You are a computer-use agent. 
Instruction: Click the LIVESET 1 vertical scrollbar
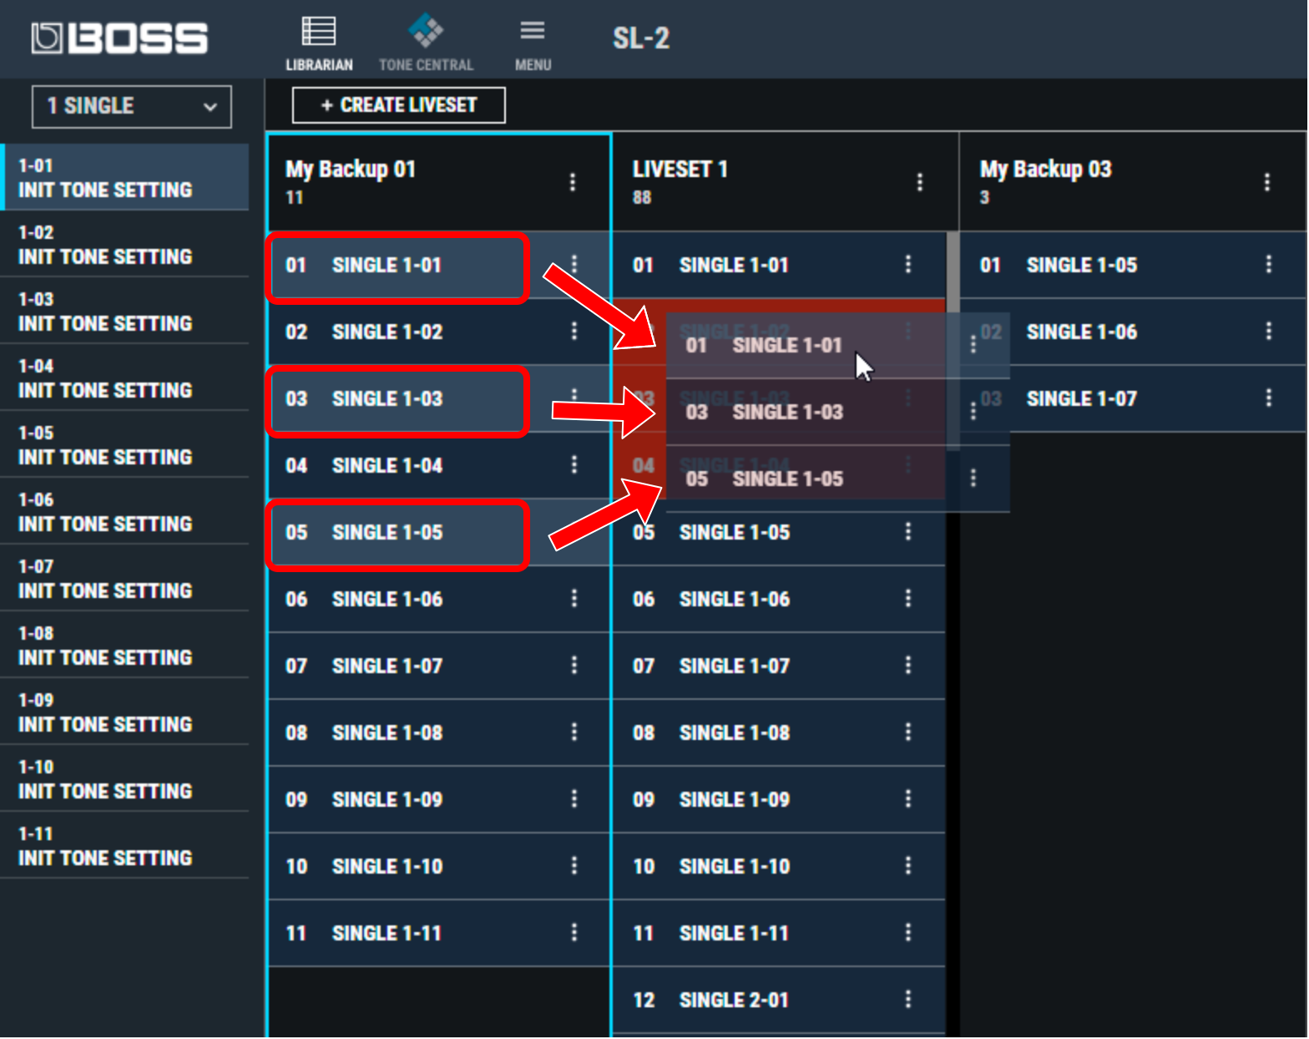point(953,341)
